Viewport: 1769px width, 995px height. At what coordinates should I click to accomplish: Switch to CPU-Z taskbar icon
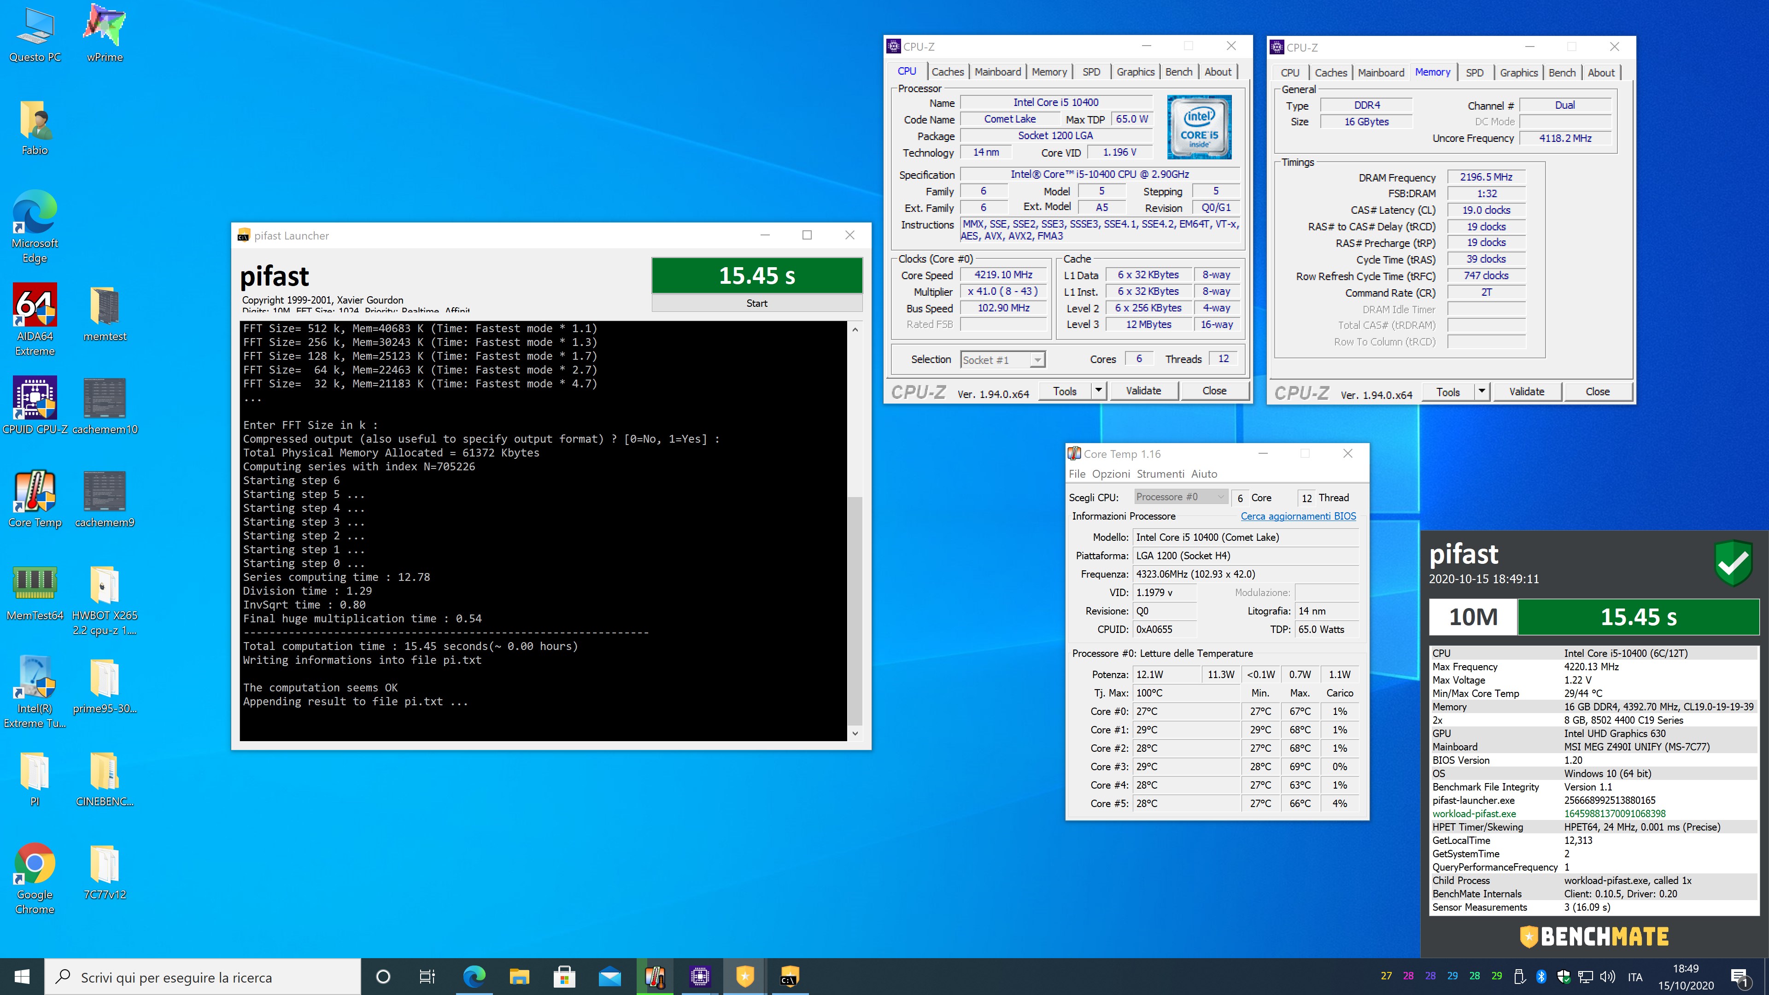coord(700,977)
